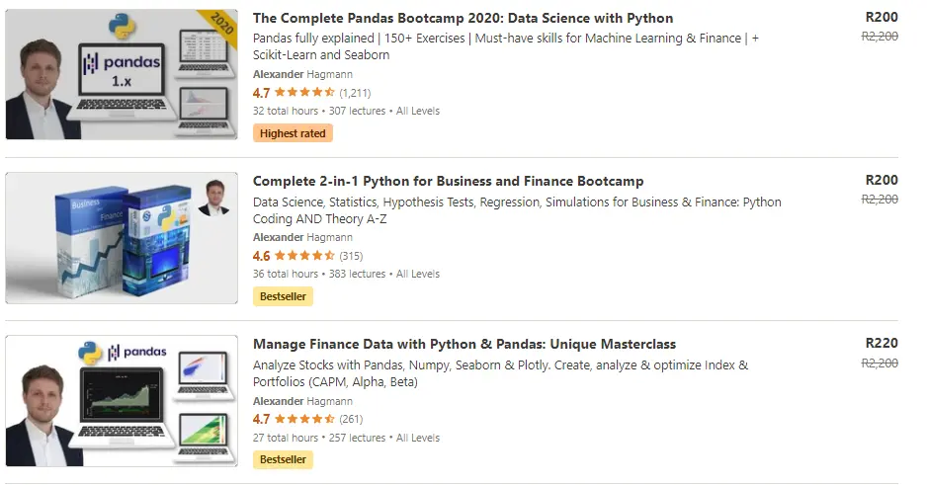Click the R200 price of Pandas Bootcamp
927x485 pixels.
[881, 17]
